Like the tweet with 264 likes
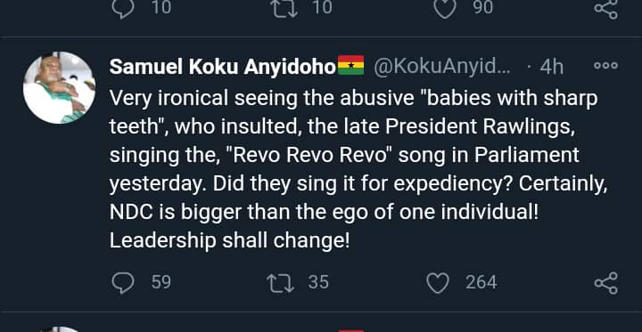The height and width of the screenshot is (332, 642). click(x=438, y=283)
